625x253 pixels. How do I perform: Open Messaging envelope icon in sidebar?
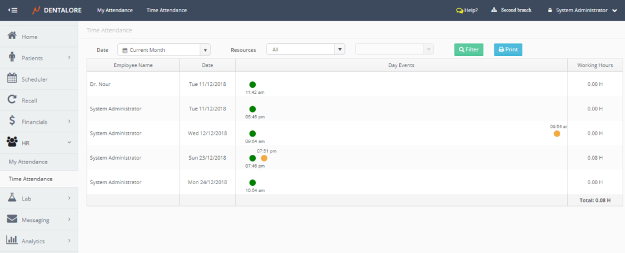pos(12,219)
